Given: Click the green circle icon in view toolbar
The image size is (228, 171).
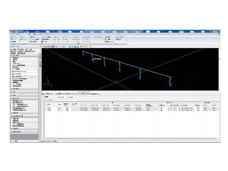Looking at the screenshot, I should (x=71, y=47).
